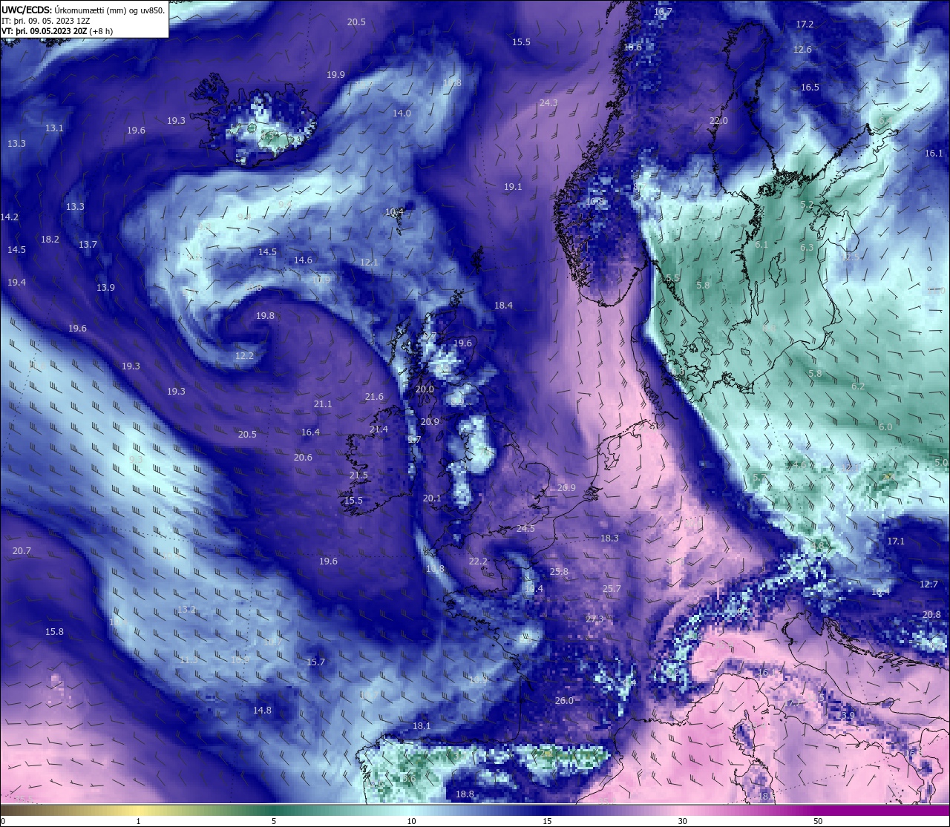The image size is (950, 827).
Task: Click the 16.5 value label
Action: (810, 88)
